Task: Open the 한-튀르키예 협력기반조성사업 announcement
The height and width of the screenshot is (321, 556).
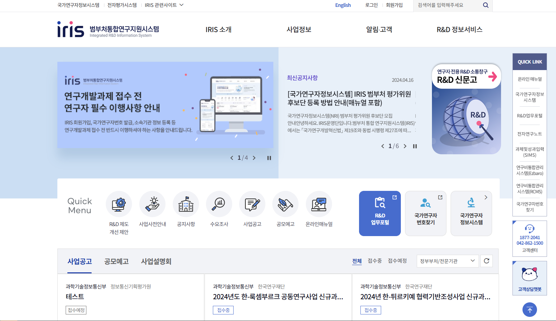Action: pyautogui.click(x=425, y=297)
